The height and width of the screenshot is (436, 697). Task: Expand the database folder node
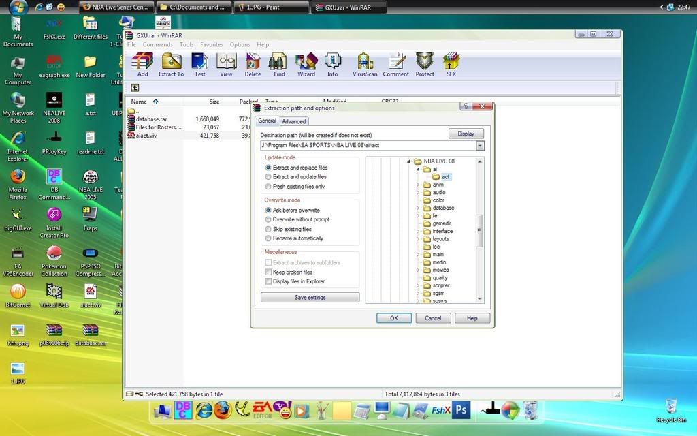pyautogui.click(x=418, y=208)
